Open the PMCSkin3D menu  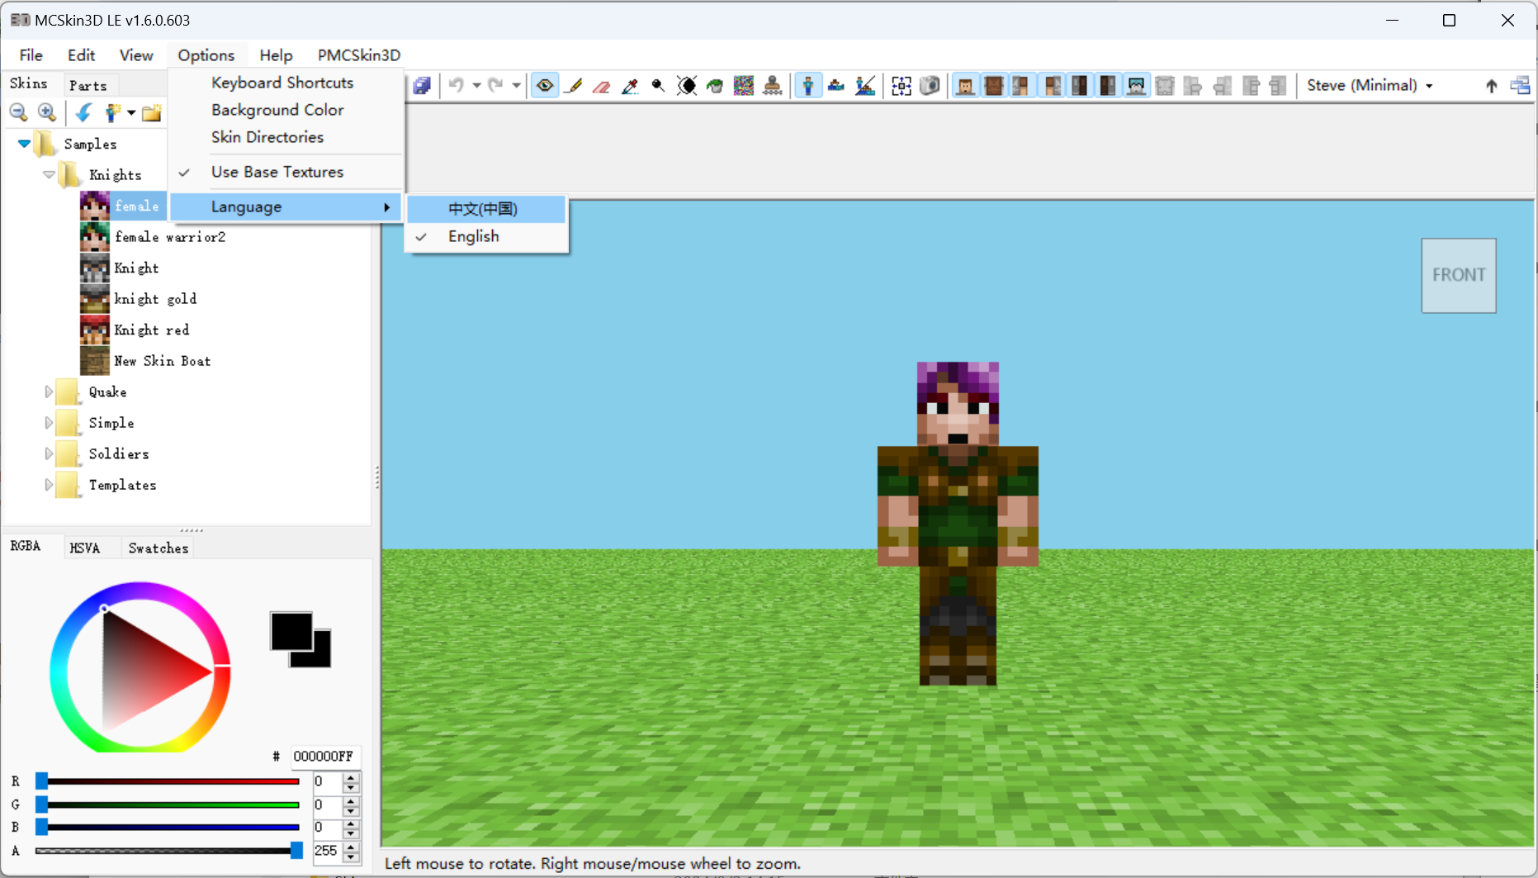pos(359,55)
